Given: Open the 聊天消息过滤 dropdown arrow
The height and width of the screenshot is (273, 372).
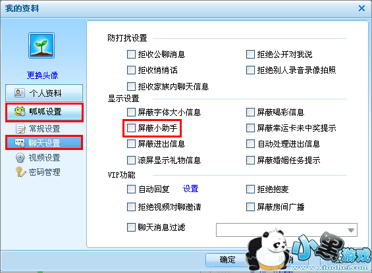Looking at the screenshot, I should pyautogui.click(x=351, y=230).
